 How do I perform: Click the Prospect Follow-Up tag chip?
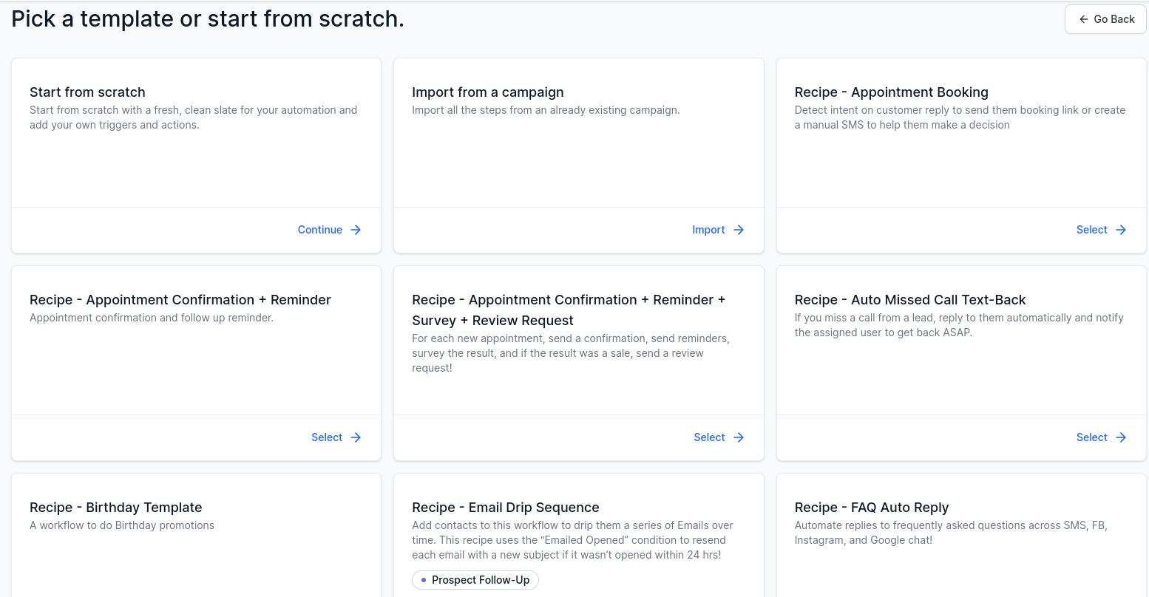coord(475,580)
